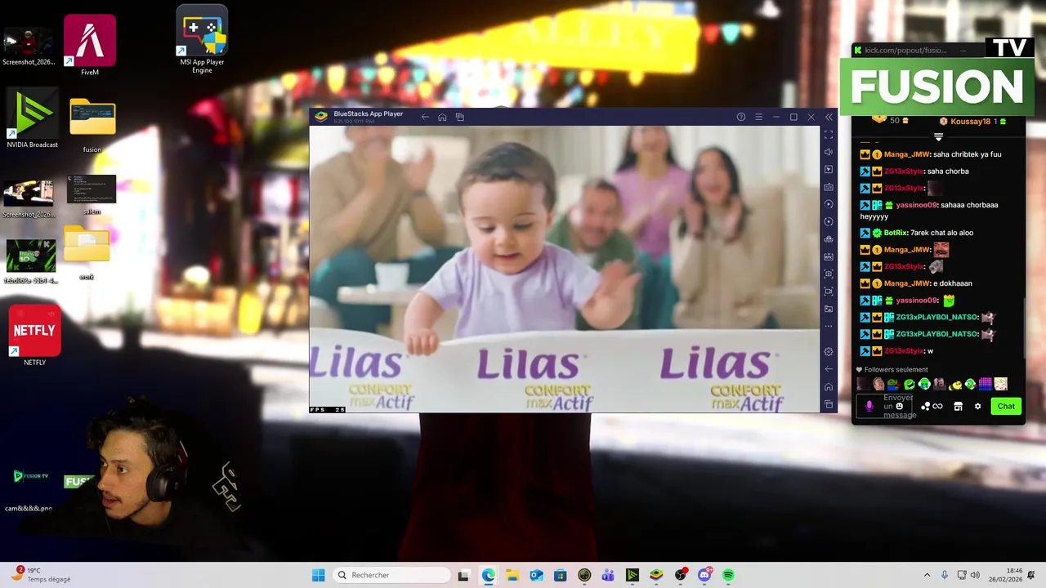
Task: Select the purple grid emote in quick bar
Action: [985, 384]
